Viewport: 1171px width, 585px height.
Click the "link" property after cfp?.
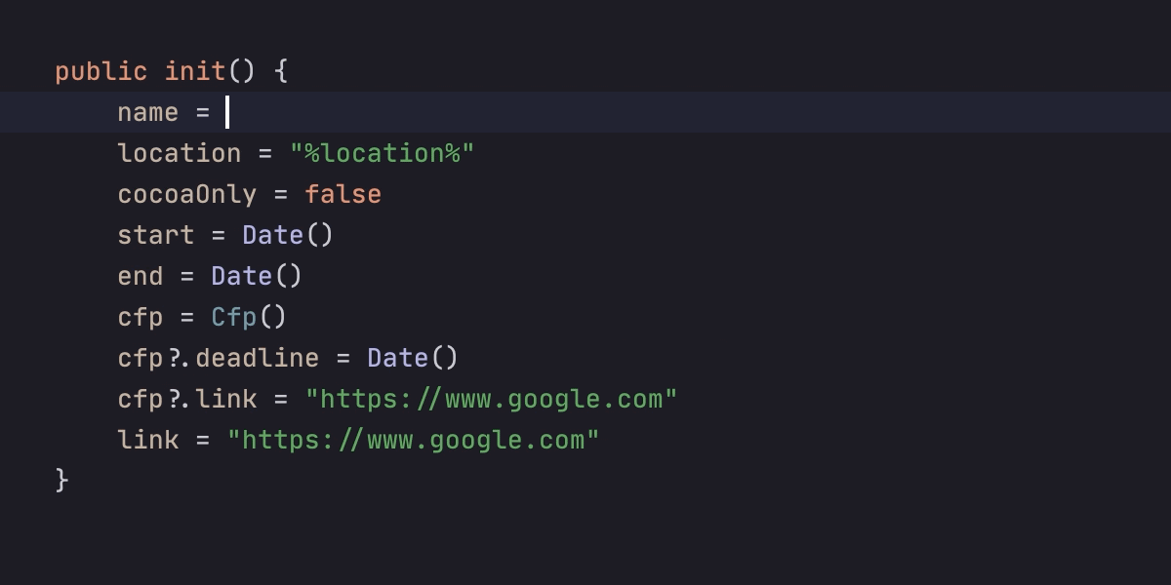coord(226,399)
